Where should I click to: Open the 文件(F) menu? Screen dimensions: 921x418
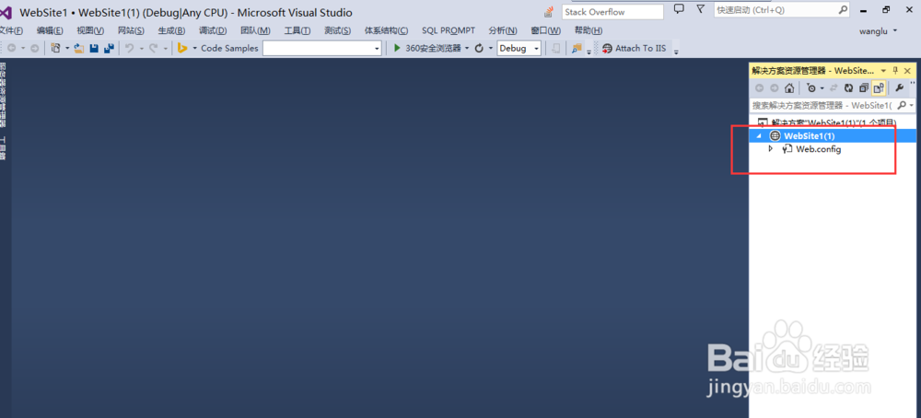pos(10,30)
